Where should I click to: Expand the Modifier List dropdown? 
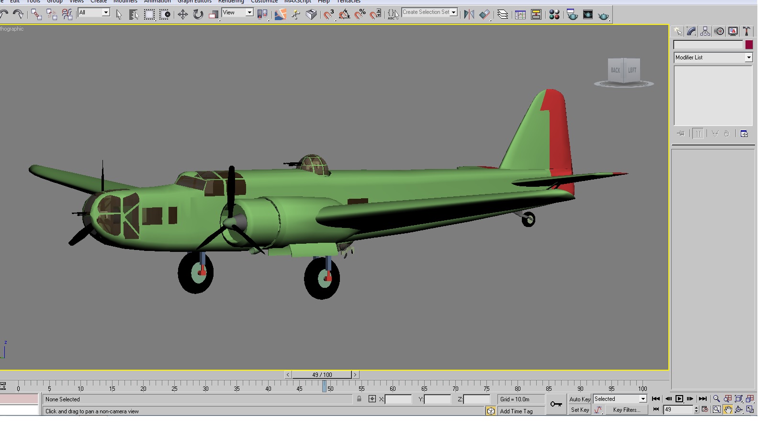tap(713, 57)
